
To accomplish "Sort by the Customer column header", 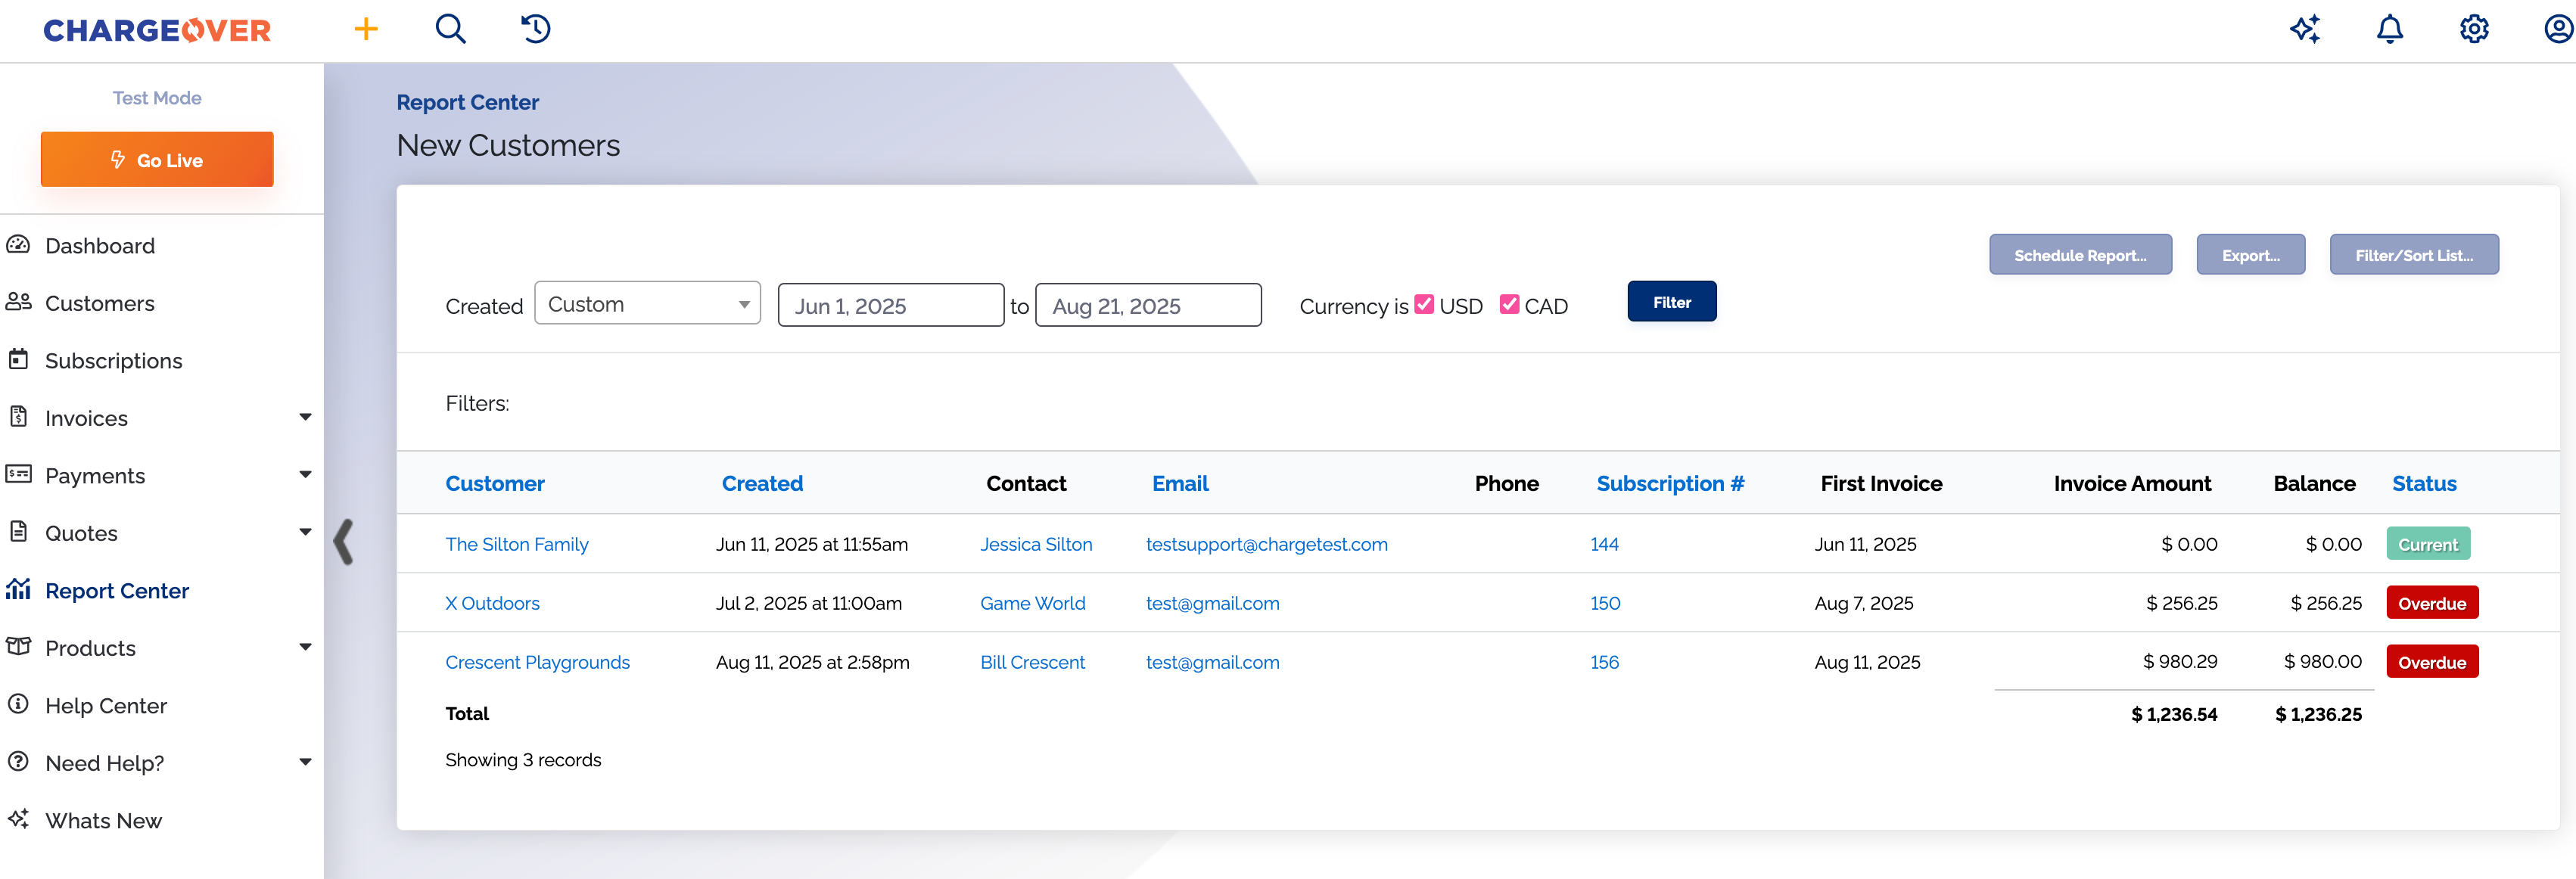I will 495,483.
